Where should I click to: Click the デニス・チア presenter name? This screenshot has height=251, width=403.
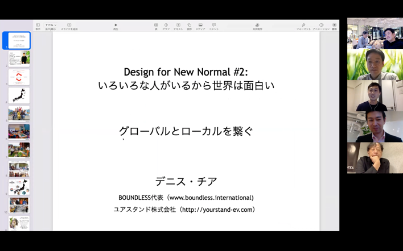click(x=186, y=182)
